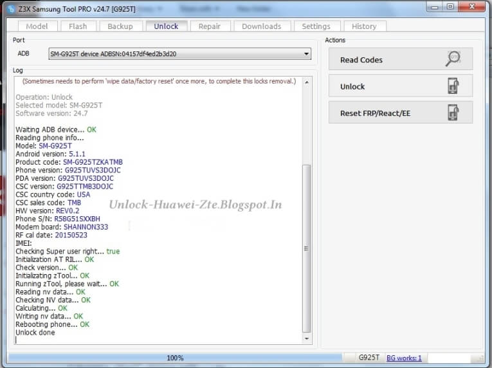The image size is (492, 368).
Task: Click the phone icon on Reset FRP/React/EE
Action: tap(453, 113)
